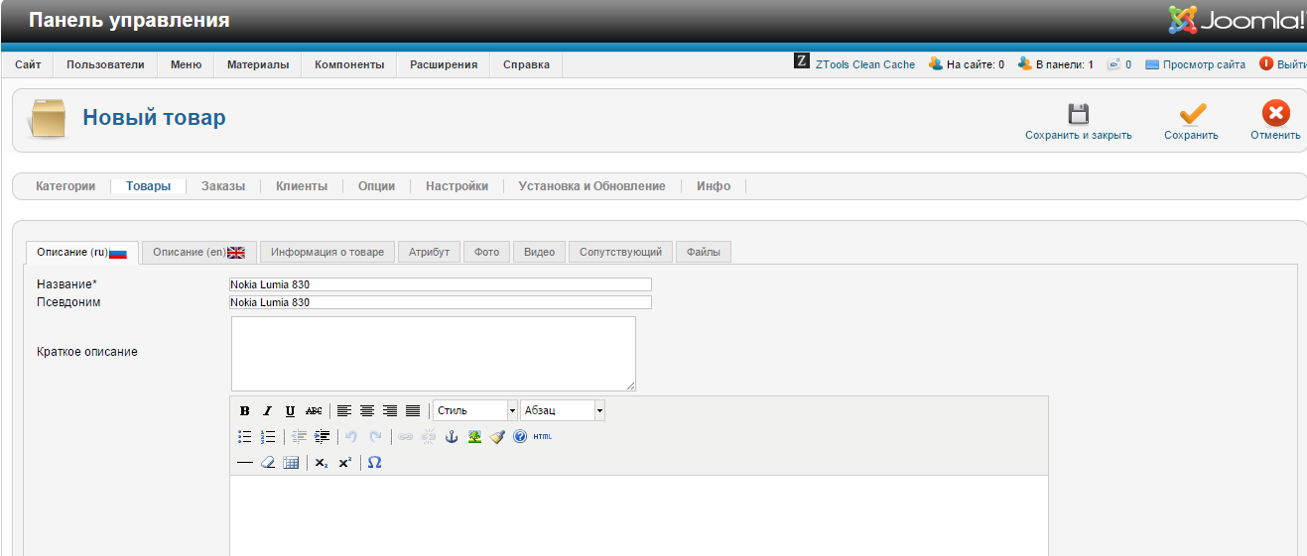This screenshot has height=556, width=1307.
Task: Focus the Название input field
Action: pyautogui.click(x=441, y=284)
